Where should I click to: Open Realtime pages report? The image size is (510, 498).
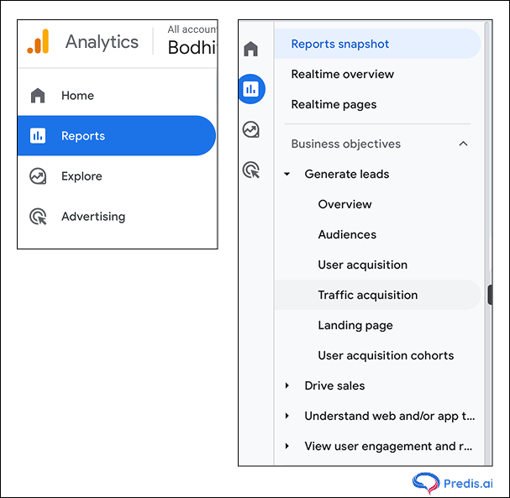334,105
